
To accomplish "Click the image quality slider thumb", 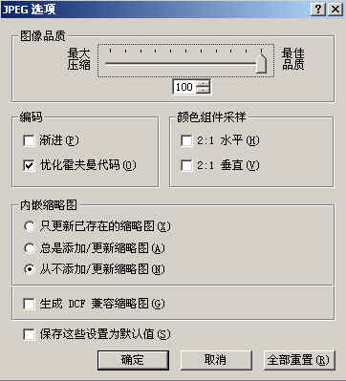I will pos(261,63).
